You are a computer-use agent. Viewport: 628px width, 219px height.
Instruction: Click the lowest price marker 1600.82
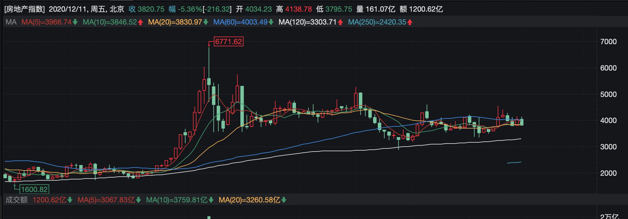[34, 189]
